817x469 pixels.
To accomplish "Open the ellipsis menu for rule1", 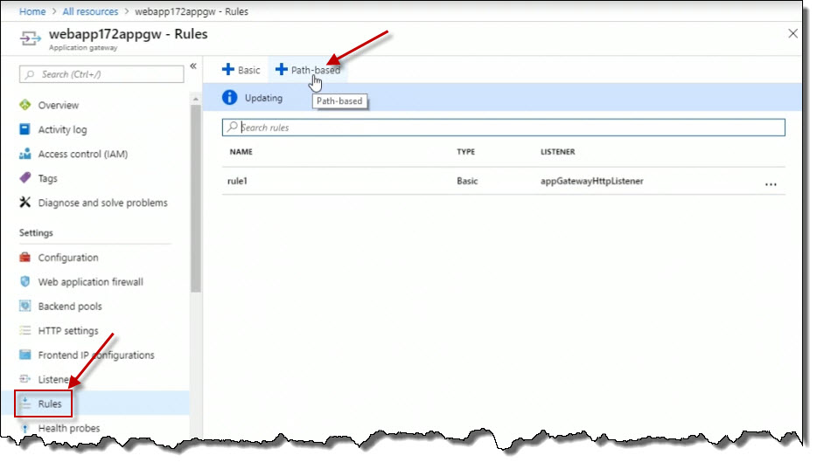I will coord(771,184).
